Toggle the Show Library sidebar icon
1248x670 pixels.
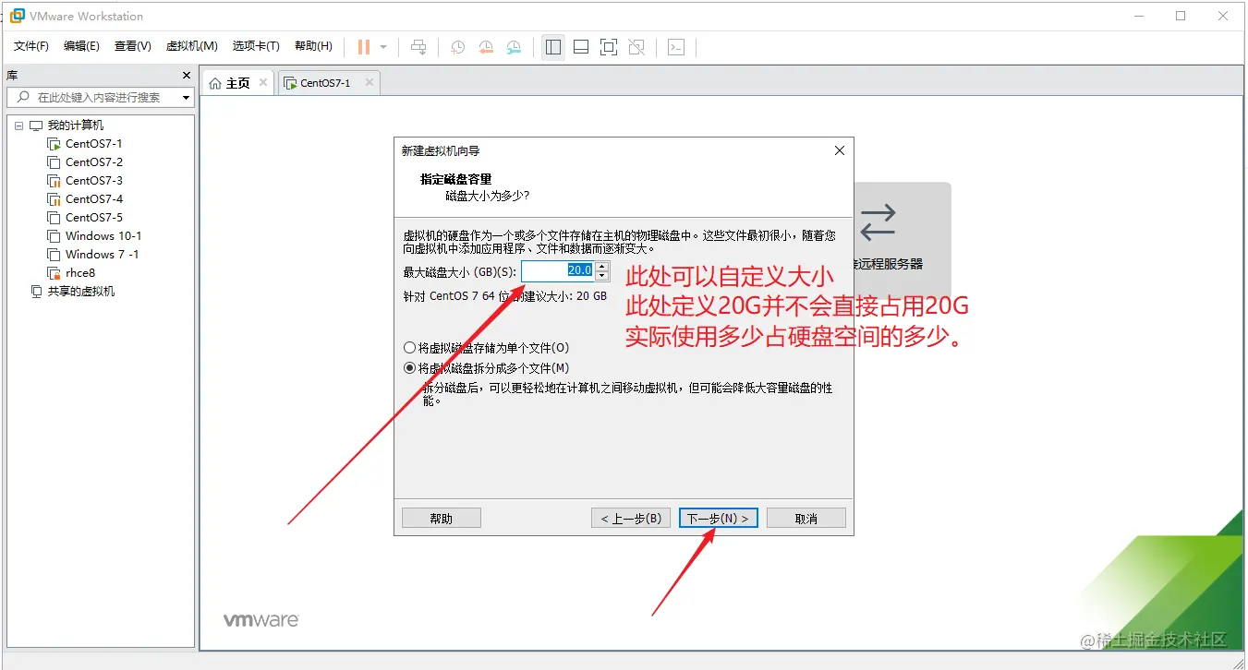point(553,47)
